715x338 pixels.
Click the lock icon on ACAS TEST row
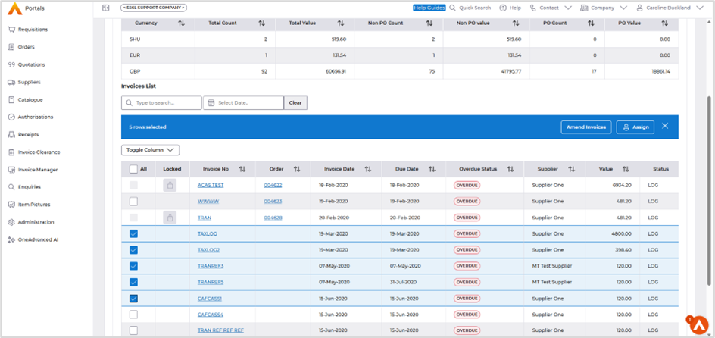pos(170,185)
